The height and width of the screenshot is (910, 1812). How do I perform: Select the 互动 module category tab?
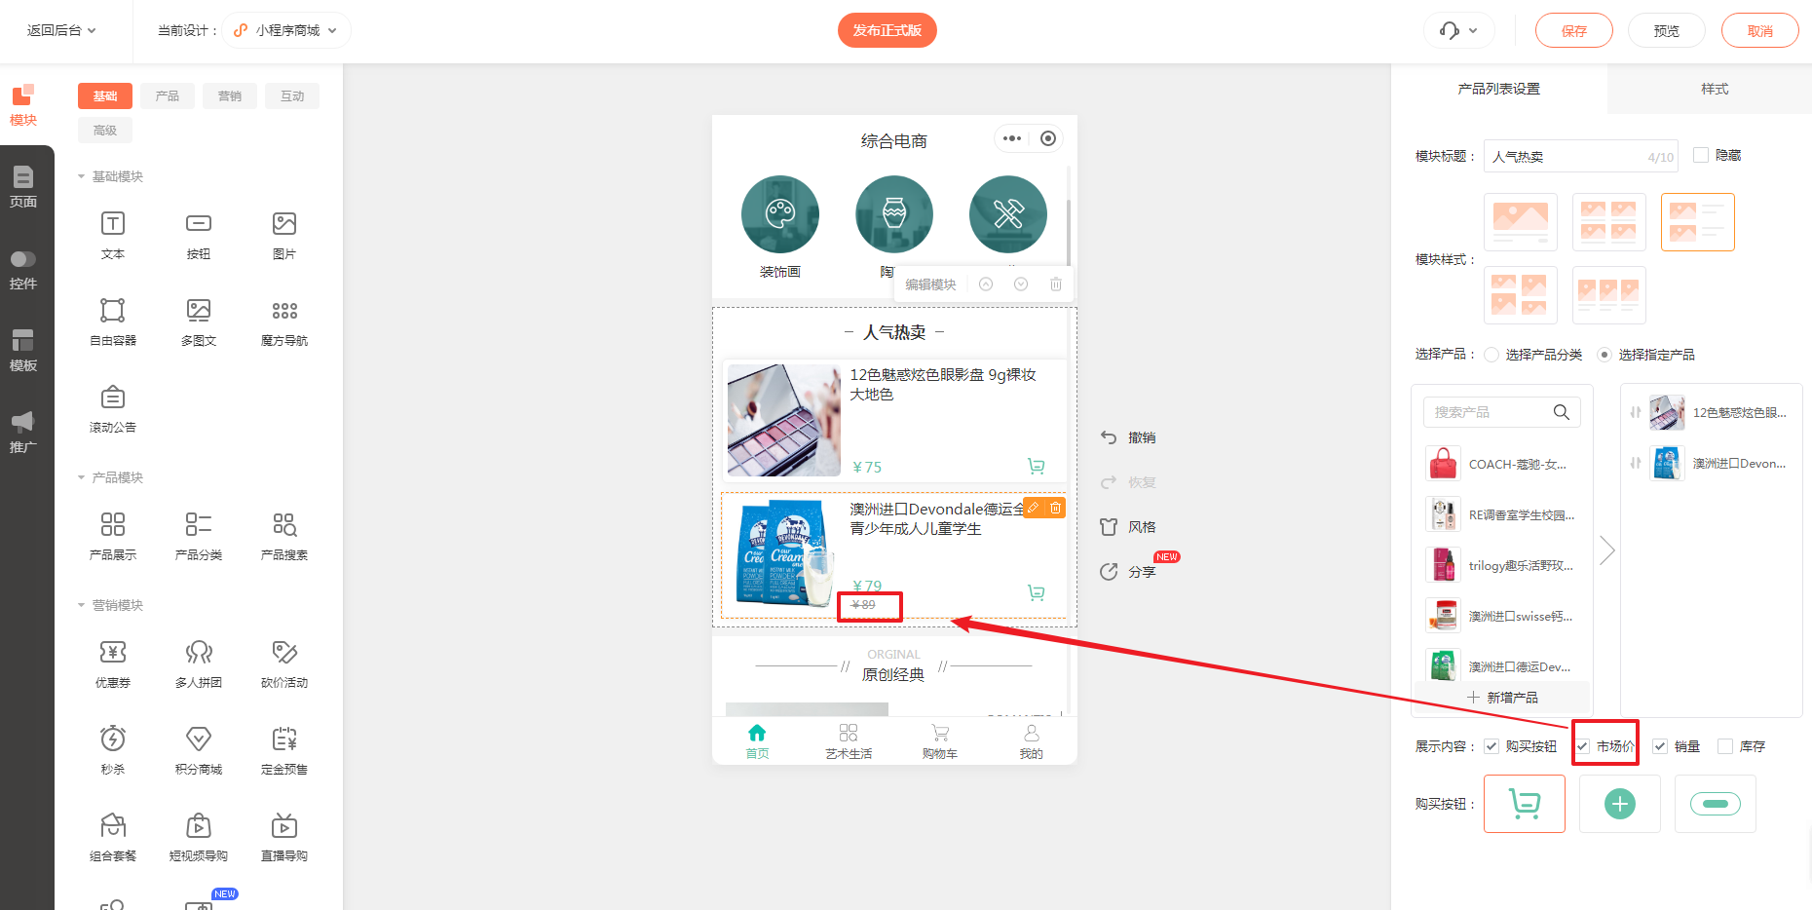[292, 95]
